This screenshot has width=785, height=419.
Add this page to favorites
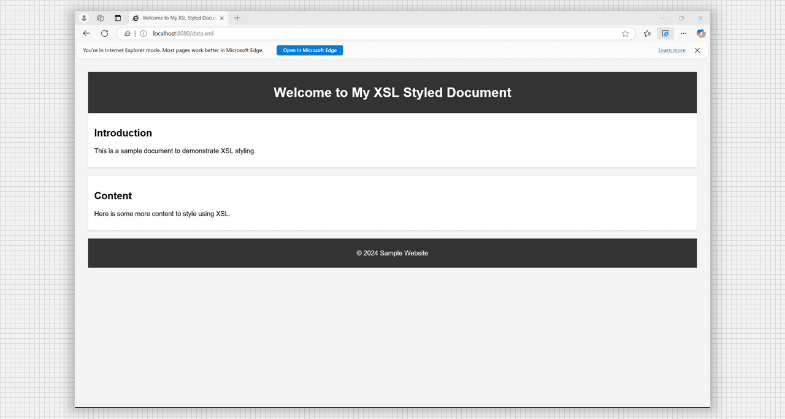625,34
